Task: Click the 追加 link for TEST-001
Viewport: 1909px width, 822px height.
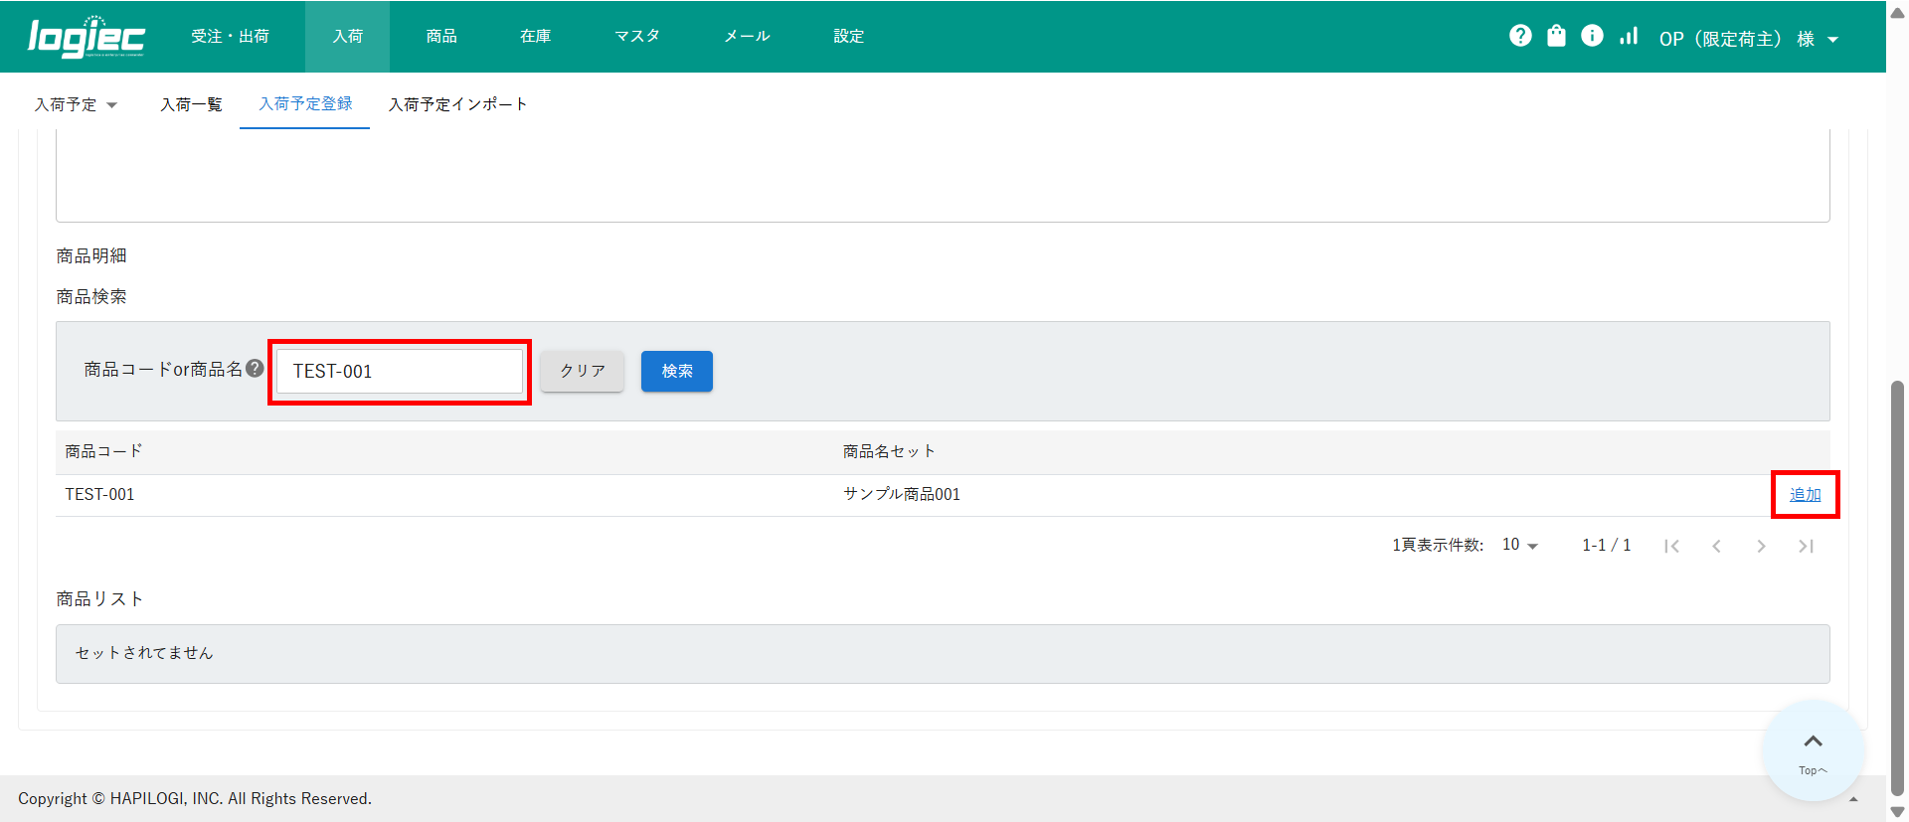Action: click(x=1805, y=494)
